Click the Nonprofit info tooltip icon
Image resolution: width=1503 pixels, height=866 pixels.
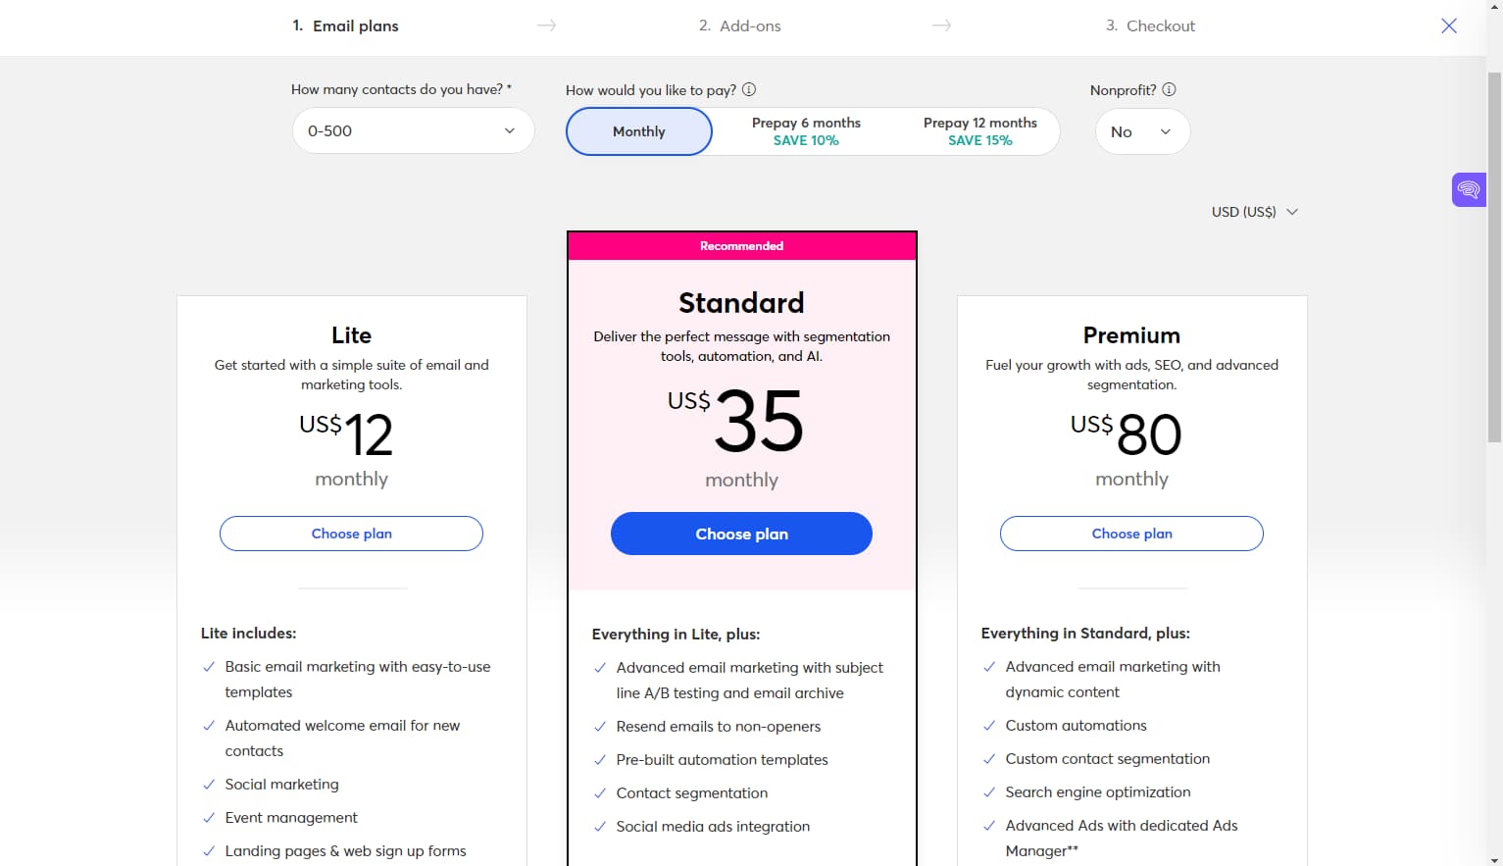pos(1169,89)
